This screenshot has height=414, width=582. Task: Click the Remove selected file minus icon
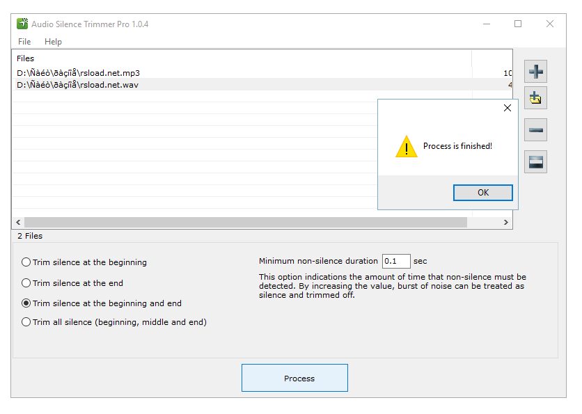pos(535,130)
